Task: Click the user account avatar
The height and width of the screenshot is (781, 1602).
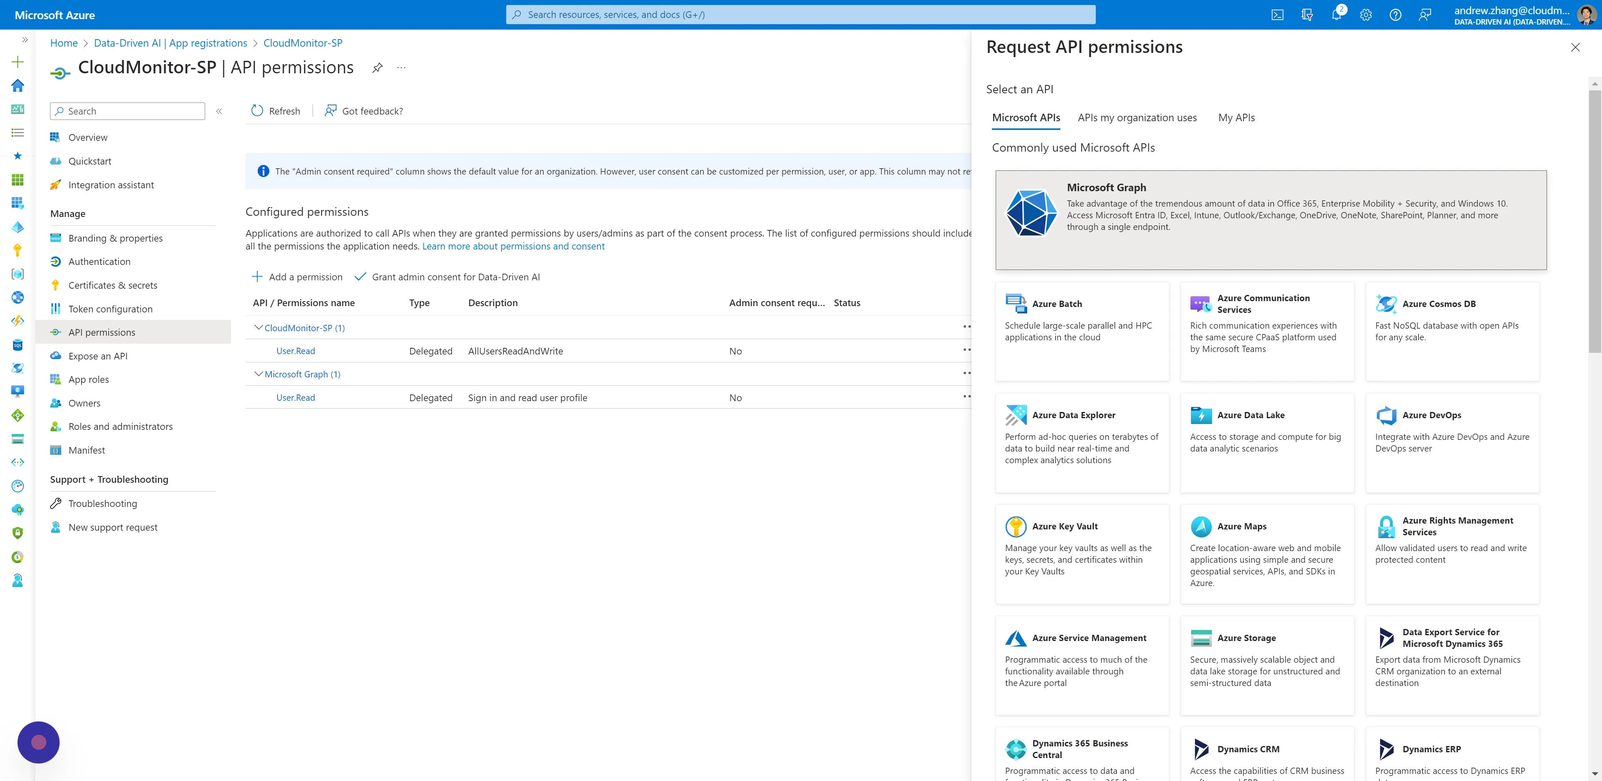Action: (x=1586, y=15)
